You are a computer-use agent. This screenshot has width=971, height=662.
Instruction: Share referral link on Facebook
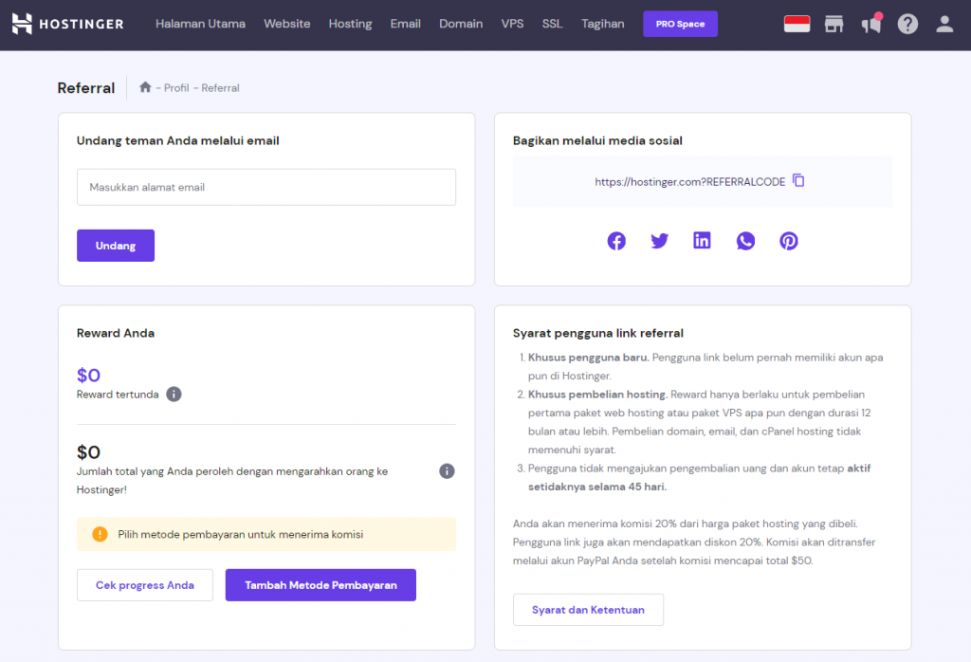point(616,241)
